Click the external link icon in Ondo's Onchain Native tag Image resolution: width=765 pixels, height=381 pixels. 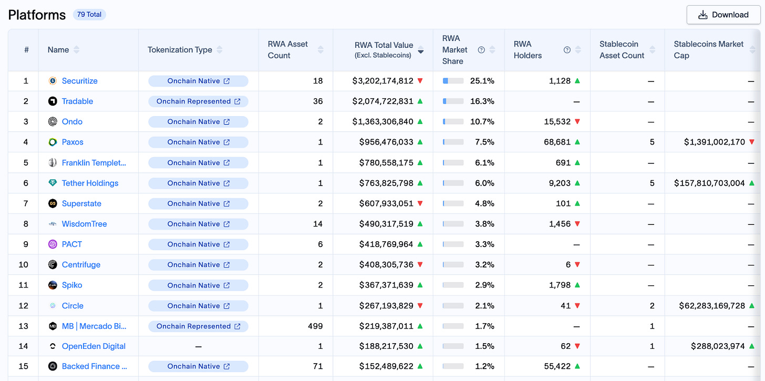click(x=226, y=122)
